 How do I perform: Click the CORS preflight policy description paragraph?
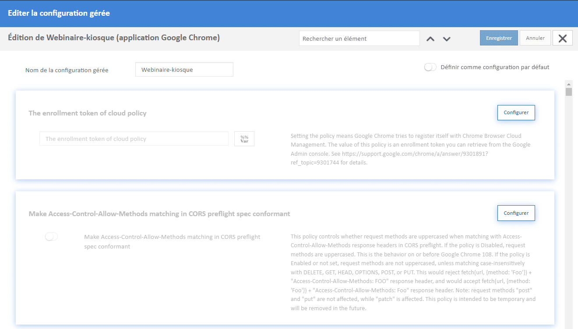[413, 272]
